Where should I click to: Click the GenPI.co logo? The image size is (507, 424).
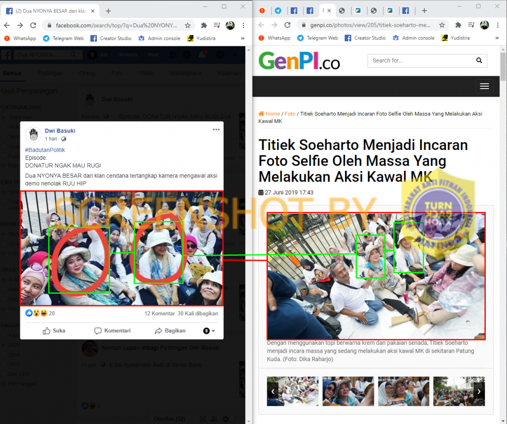[299, 61]
